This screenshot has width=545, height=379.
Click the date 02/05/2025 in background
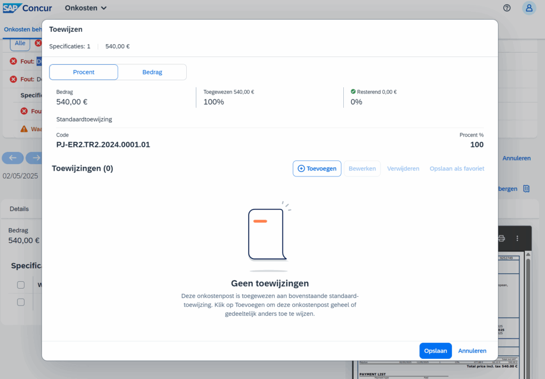[x=20, y=176]
